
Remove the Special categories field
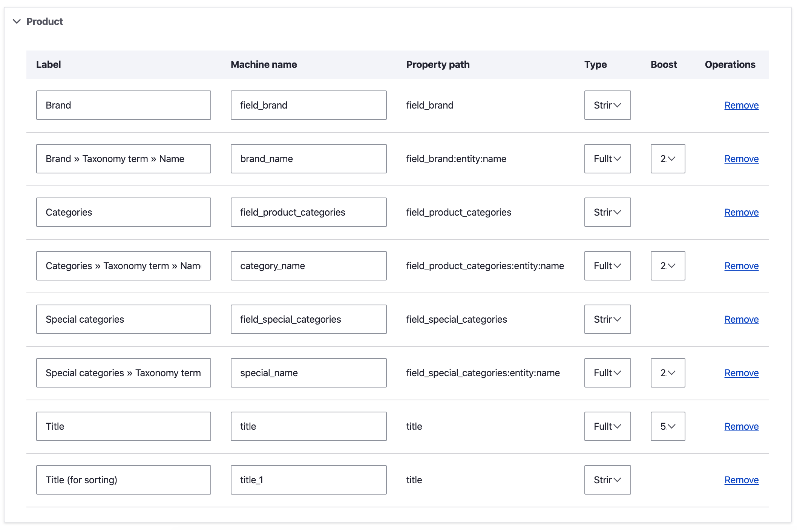point(741,319)
